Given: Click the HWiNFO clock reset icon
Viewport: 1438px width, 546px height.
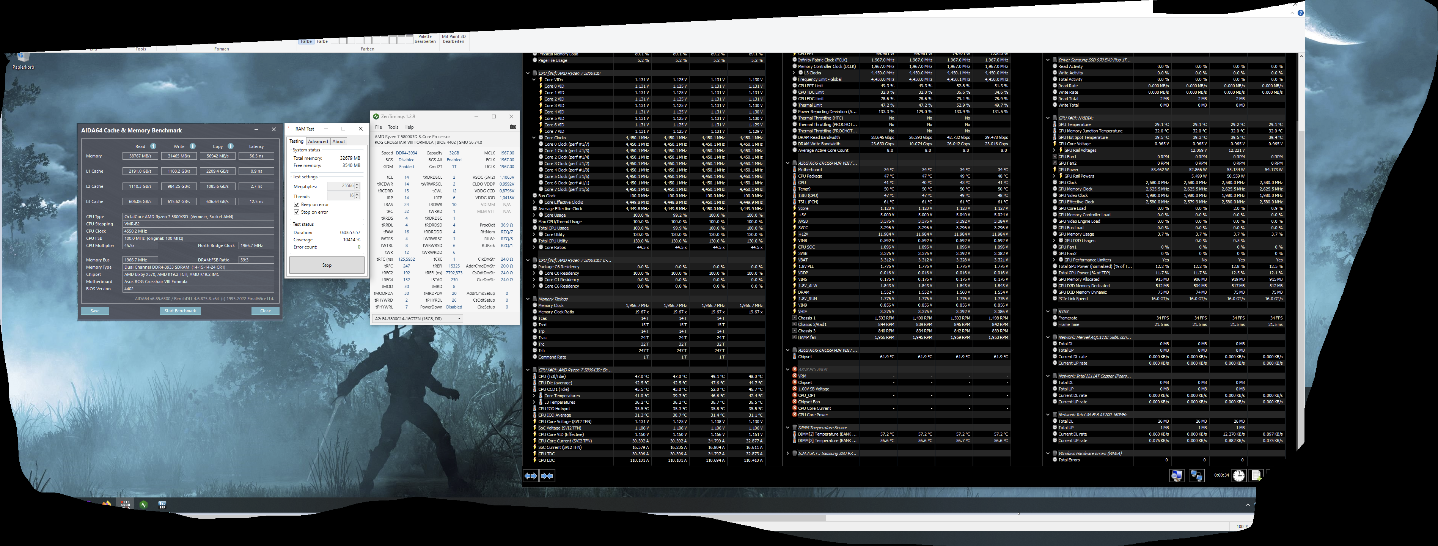Looking at the screenshot, I should (x=1238, y=475).
